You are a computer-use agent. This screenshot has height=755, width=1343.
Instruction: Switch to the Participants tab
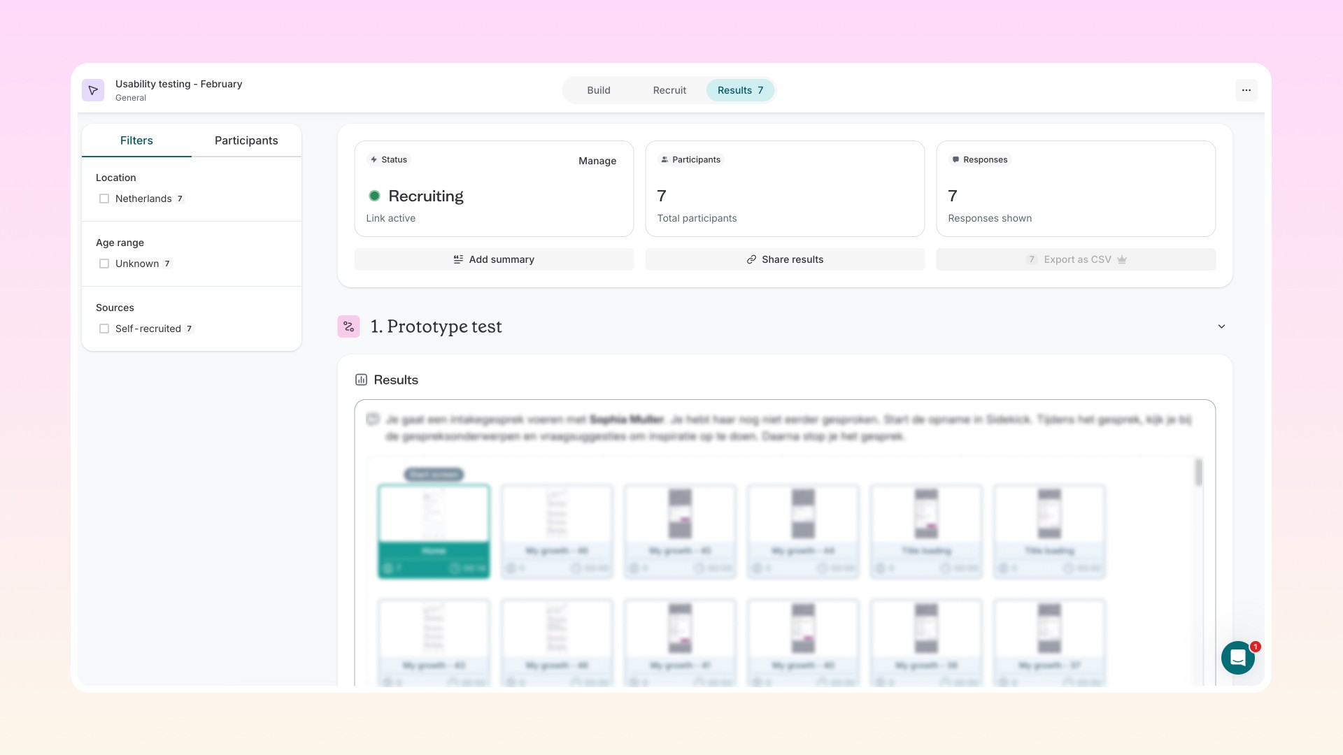coord(246,141)
